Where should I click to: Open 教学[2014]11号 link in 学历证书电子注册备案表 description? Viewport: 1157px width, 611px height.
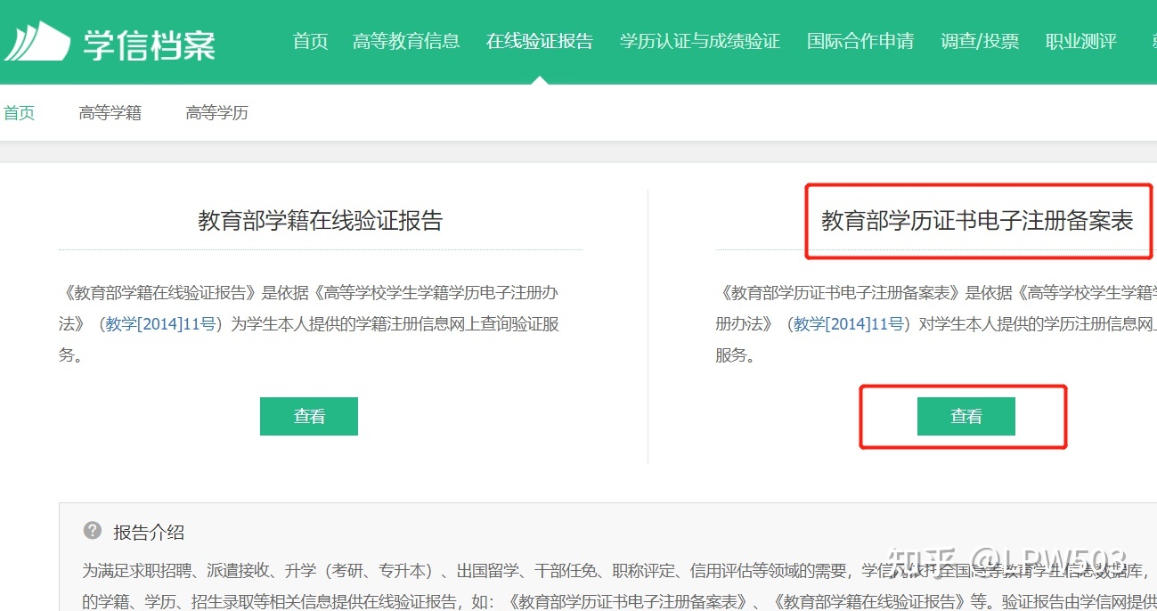point(849,324)
